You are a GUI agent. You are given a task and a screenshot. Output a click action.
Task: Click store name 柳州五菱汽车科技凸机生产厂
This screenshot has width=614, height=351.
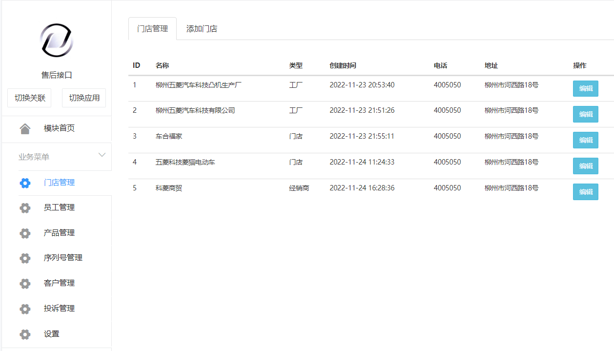199,85
